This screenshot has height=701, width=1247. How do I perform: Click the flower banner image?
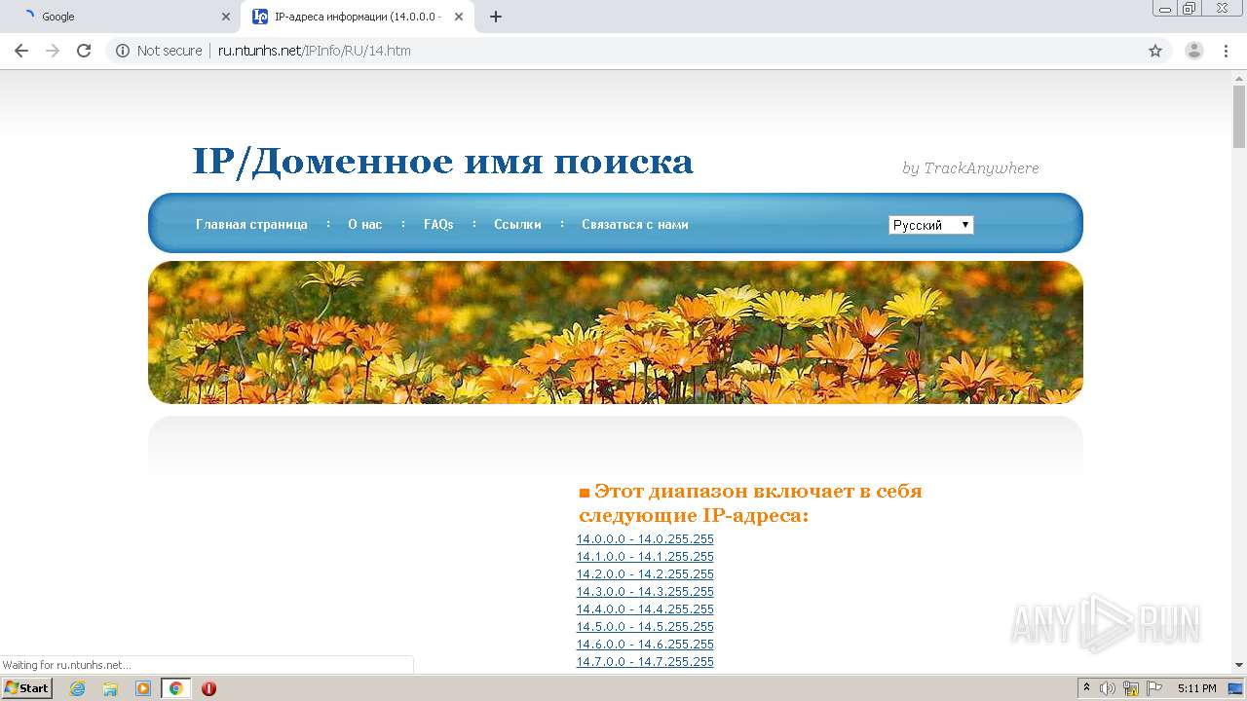point(616,332)
